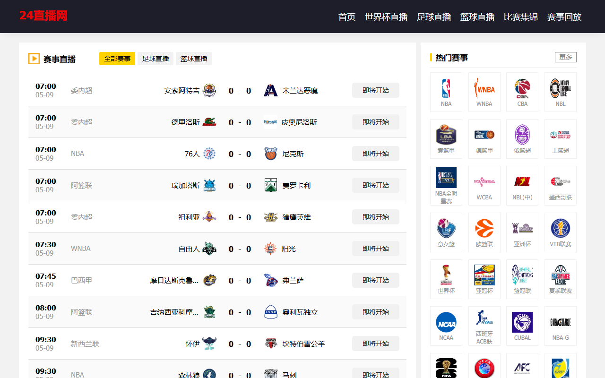Click the 皮奥尼洛斯 team name
605x378 pixels.
pyautogui.click(x=299, y=122)
